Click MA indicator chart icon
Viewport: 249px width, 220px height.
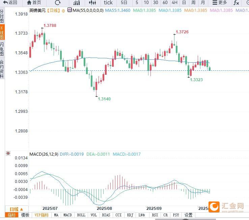[70, 10]
